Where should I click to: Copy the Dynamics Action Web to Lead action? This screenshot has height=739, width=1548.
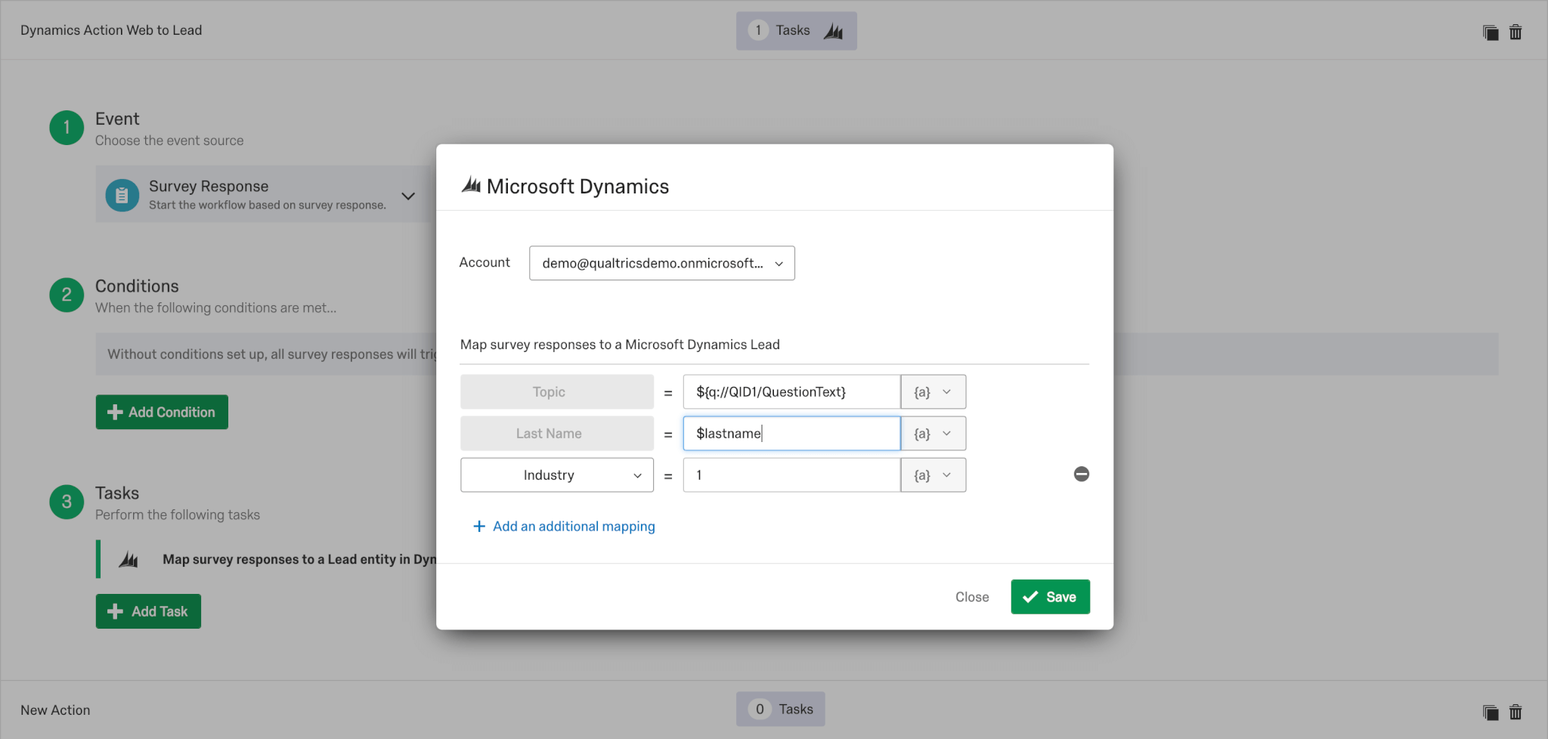(1491, 32)
